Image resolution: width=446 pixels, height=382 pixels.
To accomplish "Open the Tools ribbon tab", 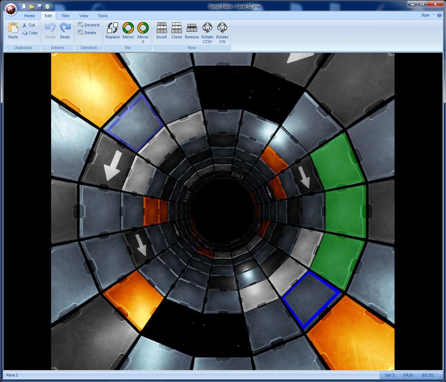I will pyautogui.click(x=103, y=16).
